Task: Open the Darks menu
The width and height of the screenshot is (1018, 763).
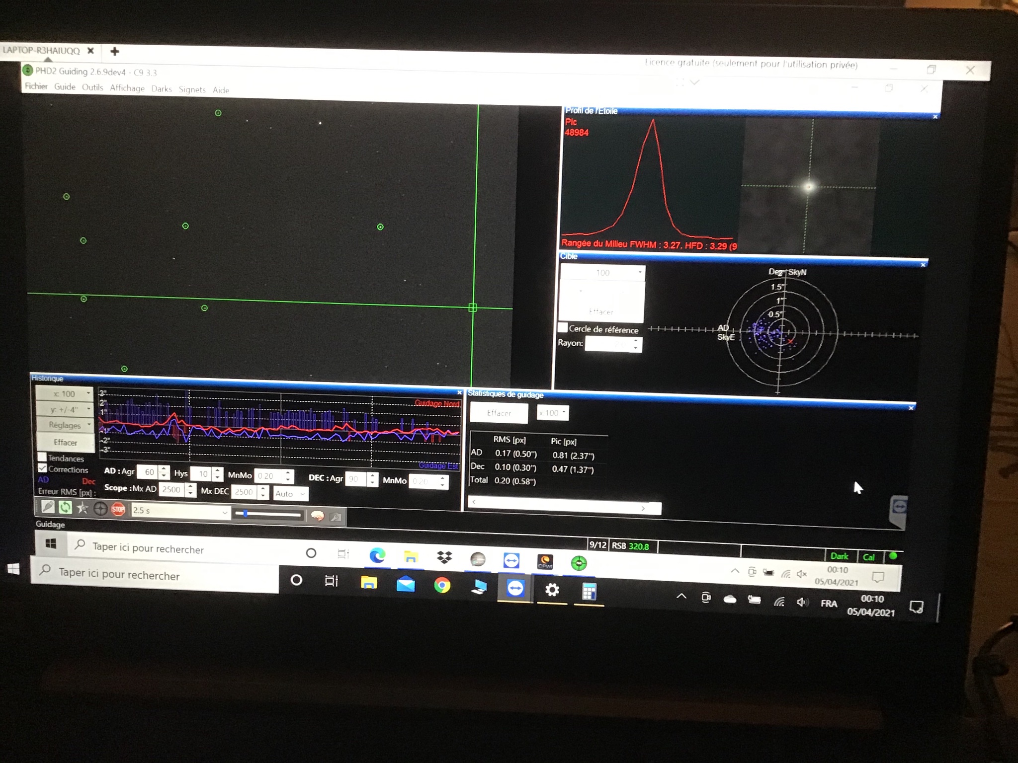Action: (x=162, y=88)
